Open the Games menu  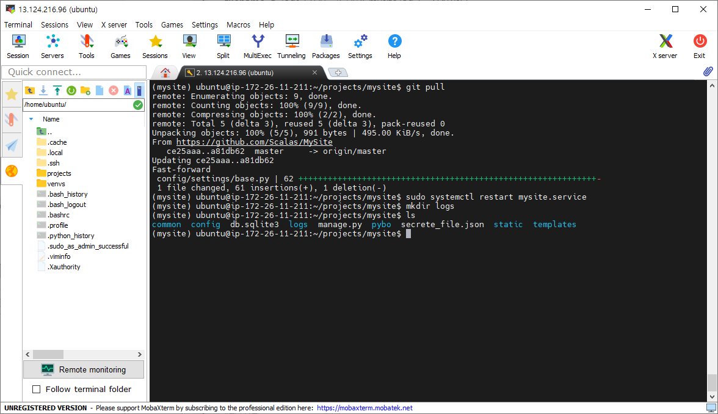coord(172,24)
